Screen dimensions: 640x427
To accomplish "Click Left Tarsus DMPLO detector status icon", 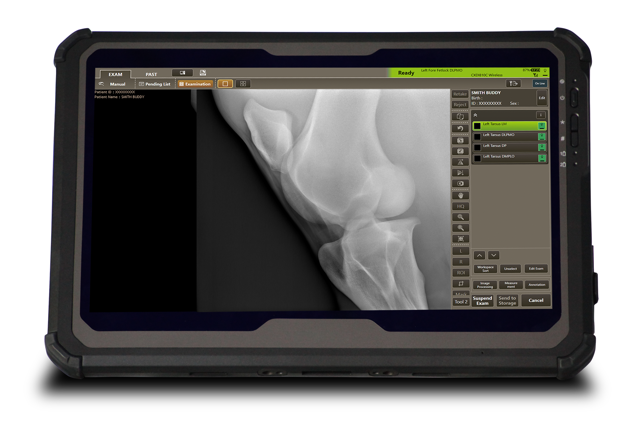I will (x=542, y=158).
